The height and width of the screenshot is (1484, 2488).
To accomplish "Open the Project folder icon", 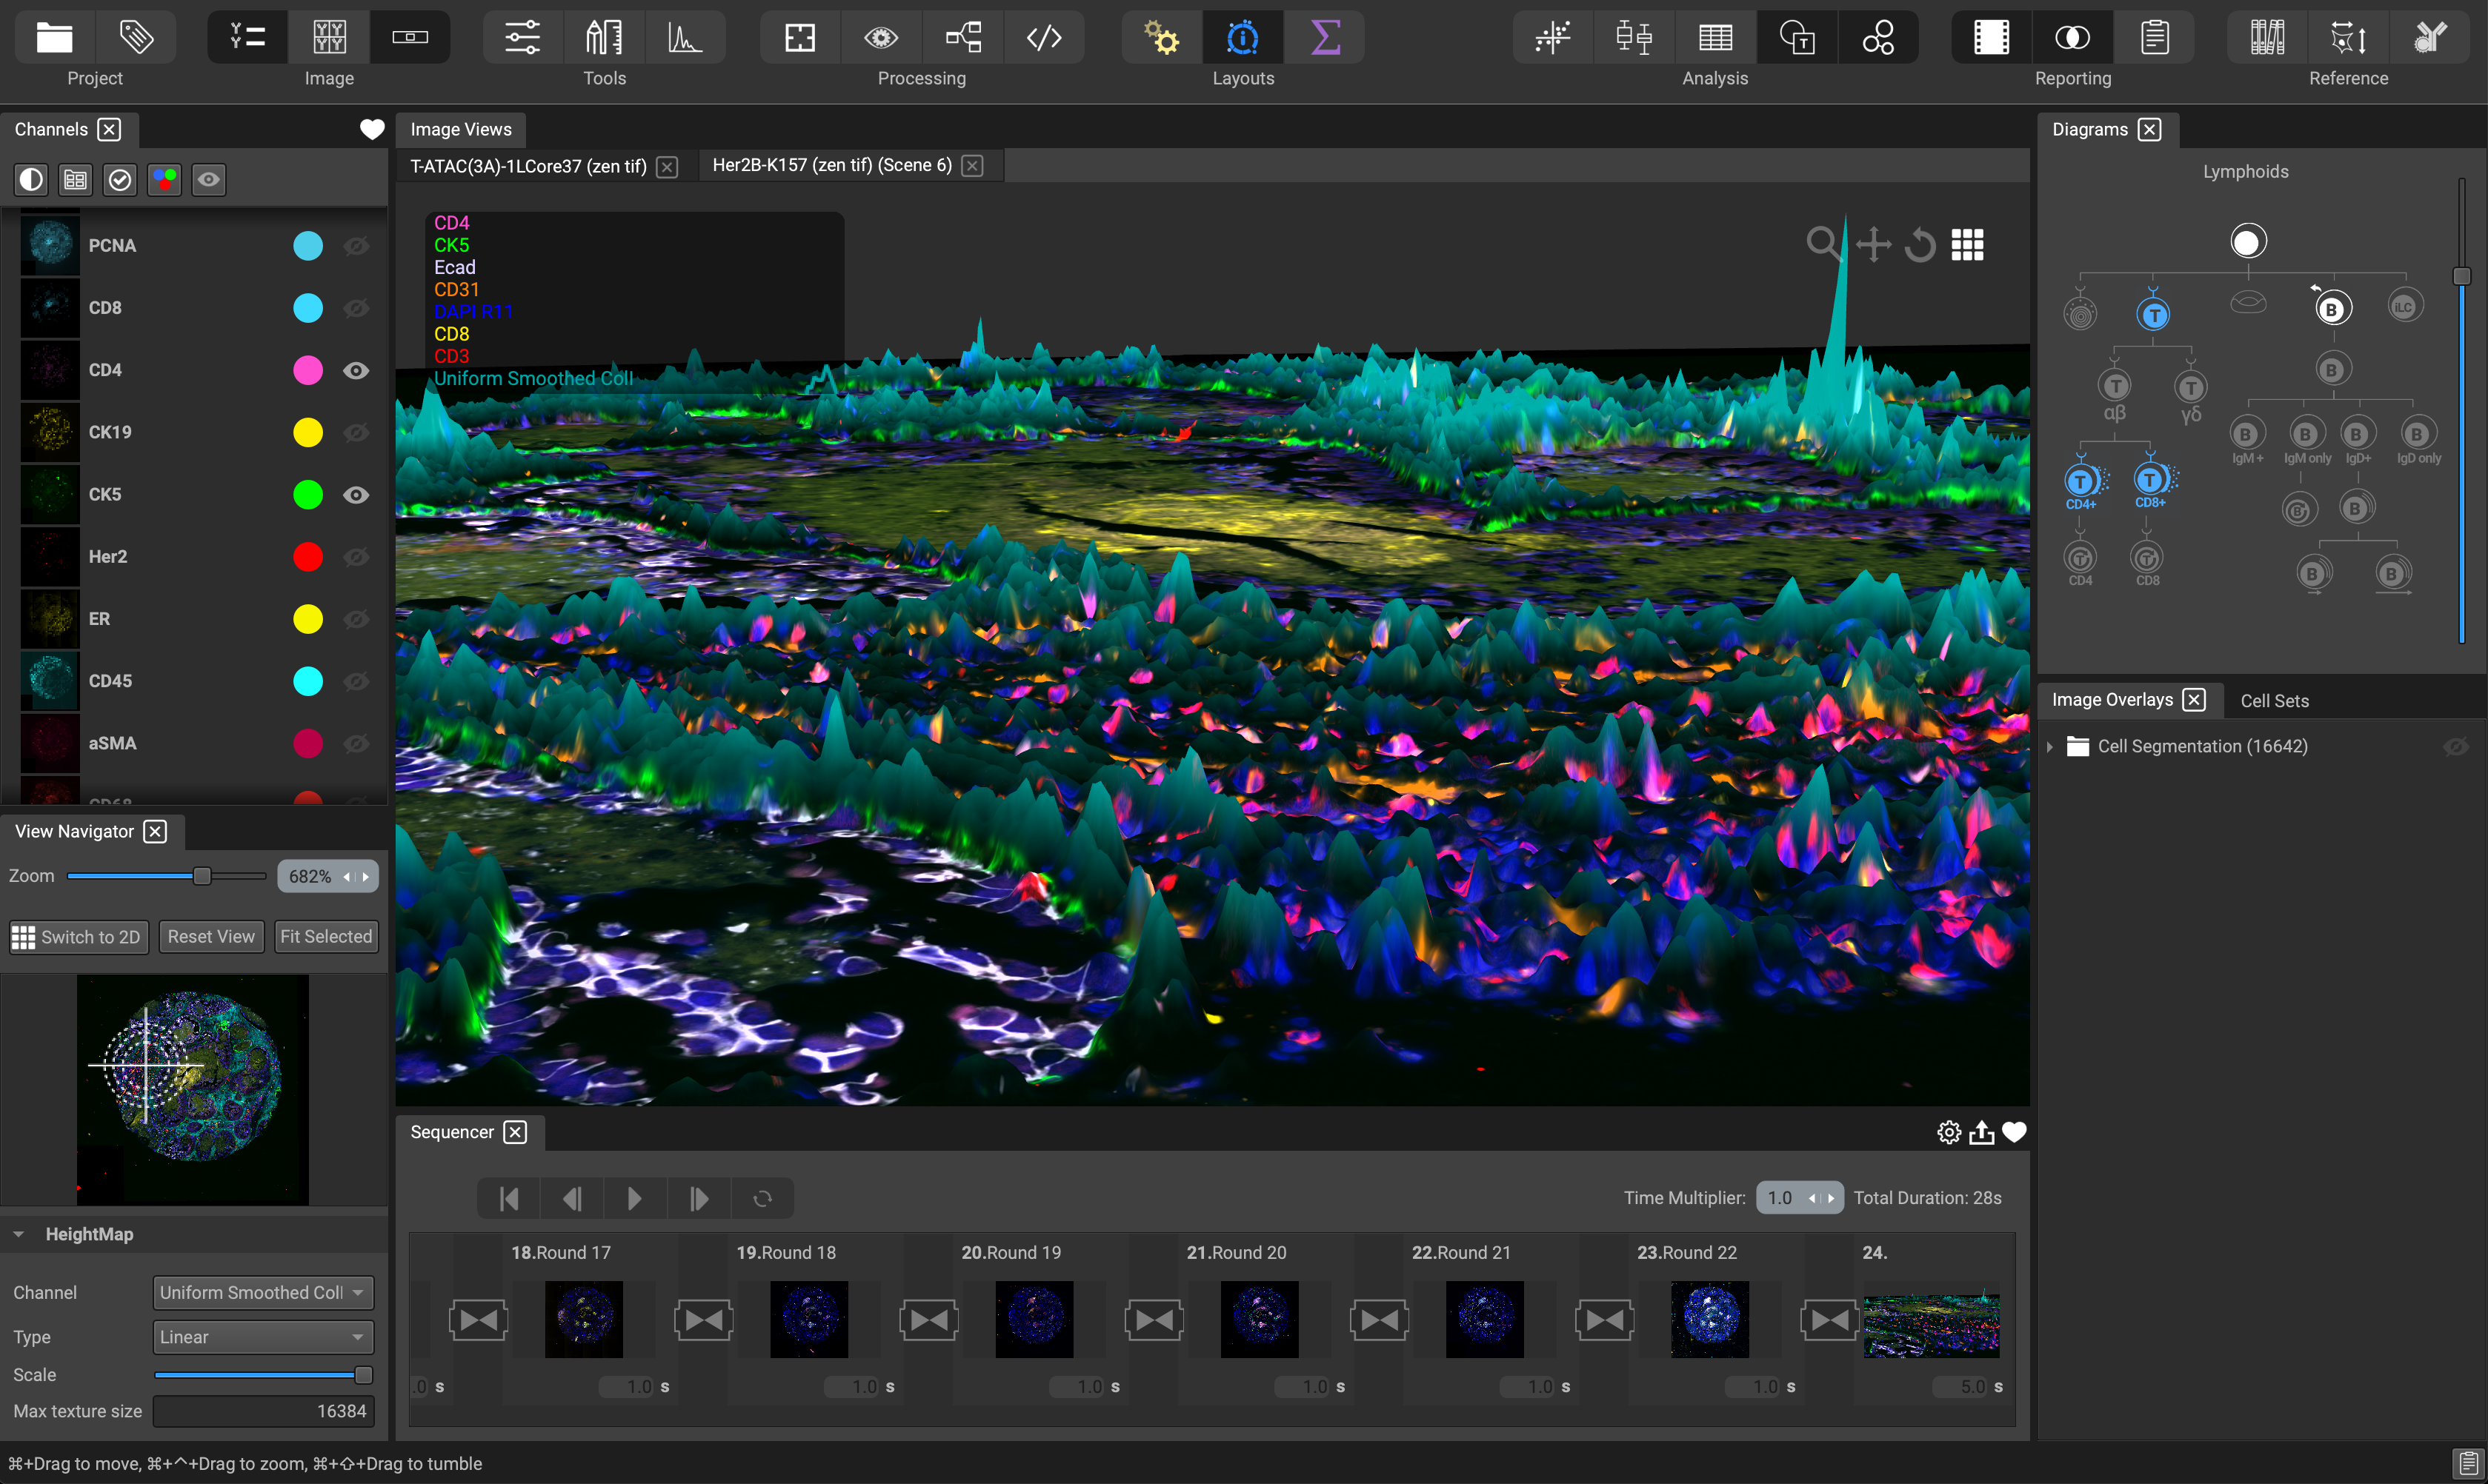I will pyautogui.click(x=54, y=38).
